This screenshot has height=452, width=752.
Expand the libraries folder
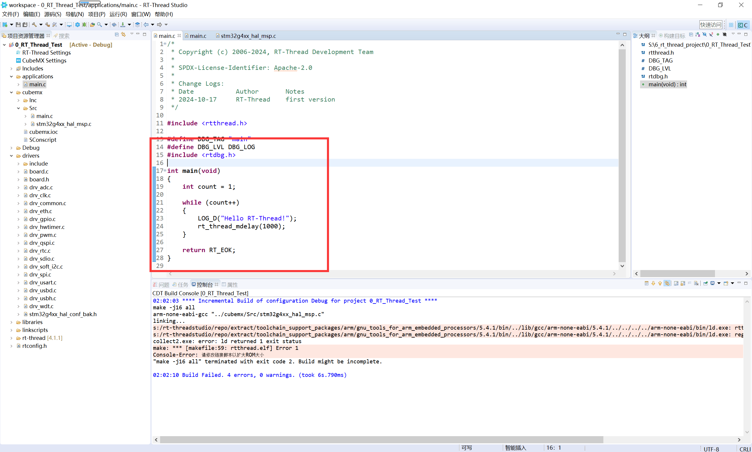click(x=11, y=322)
